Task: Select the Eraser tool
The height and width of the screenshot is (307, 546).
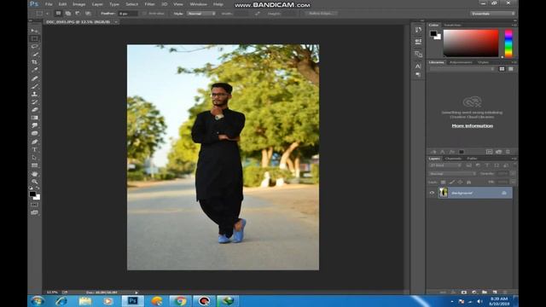Action: [34, 110]
